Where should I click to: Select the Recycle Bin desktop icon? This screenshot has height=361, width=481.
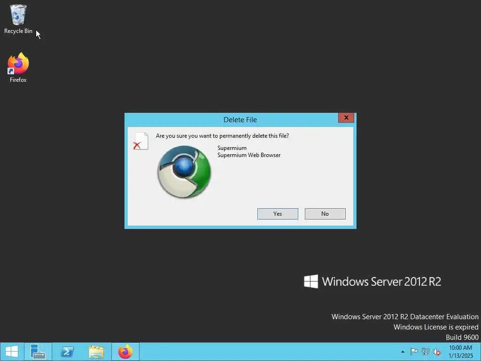pos(18,19)
